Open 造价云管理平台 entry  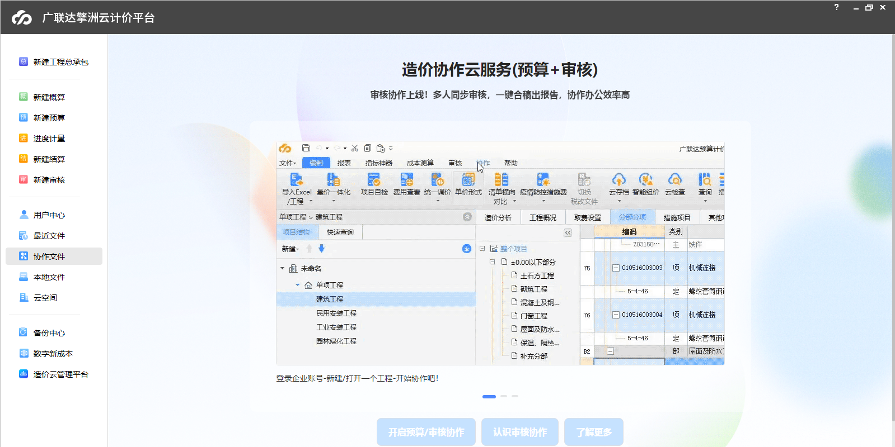point(60,374)
